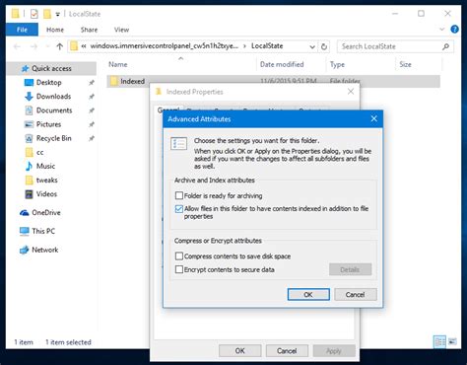Open Documents in navigation pane
The width and height of the screenshot is (467, 365).
(x=54, y=110)
